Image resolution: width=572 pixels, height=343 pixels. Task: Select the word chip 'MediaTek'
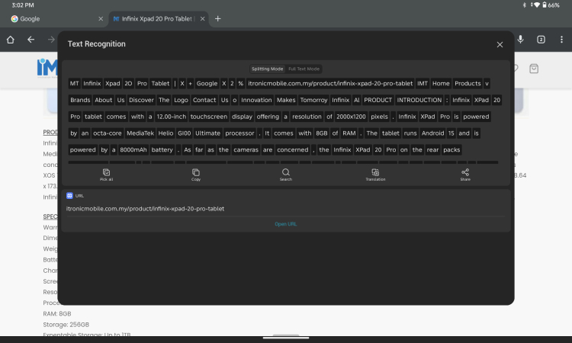click(x=140, y=133)
